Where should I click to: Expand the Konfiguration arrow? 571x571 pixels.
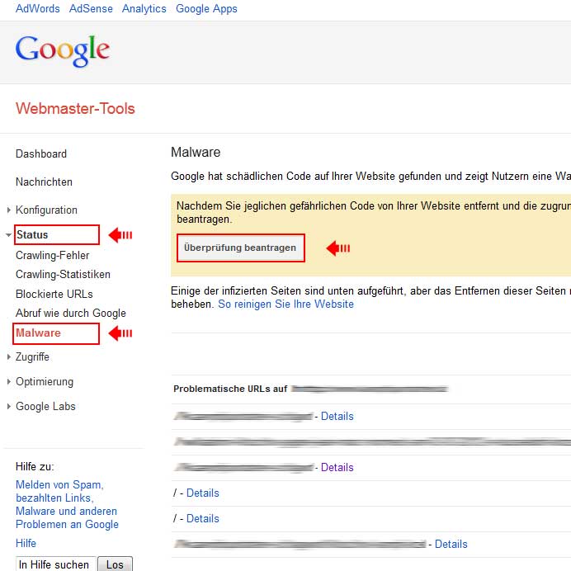click(9, 210)
